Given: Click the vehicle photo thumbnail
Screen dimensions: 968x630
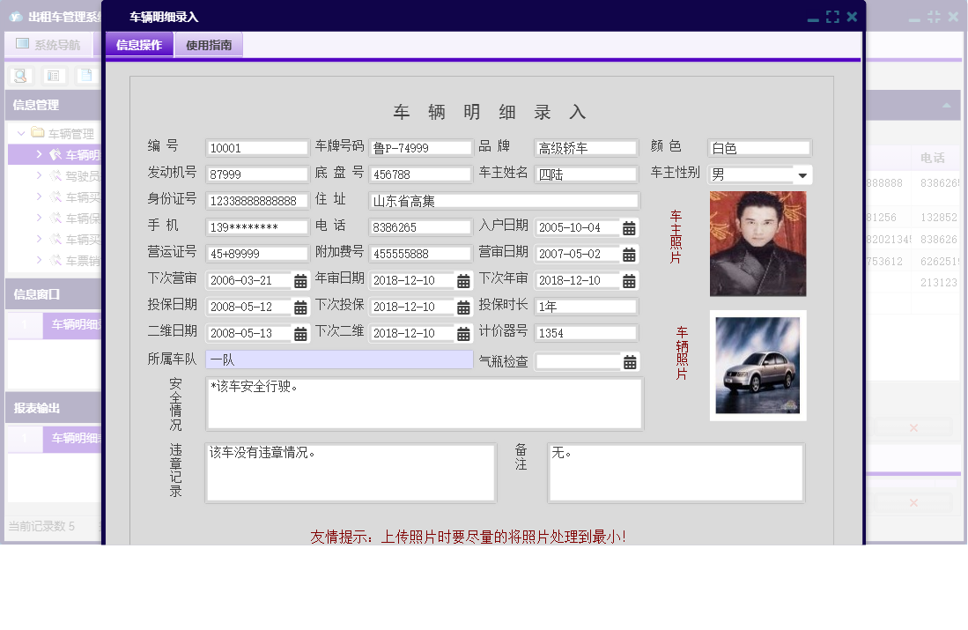Looking at the screenshot, I should pyautogui.click(x=757, y=366).
